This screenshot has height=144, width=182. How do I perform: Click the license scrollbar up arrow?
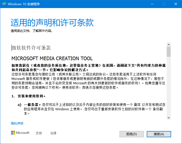pos(169,45)
